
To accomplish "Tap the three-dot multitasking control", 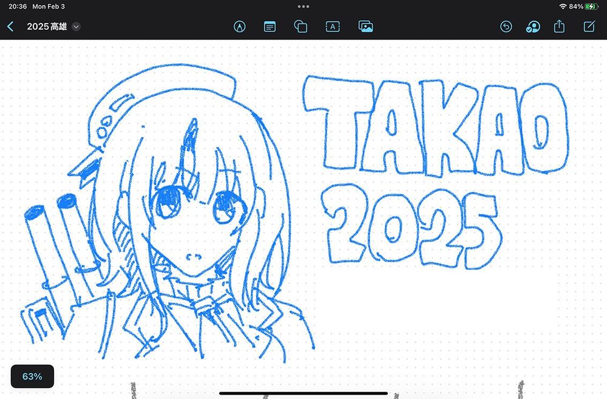I will coord(303,7).
